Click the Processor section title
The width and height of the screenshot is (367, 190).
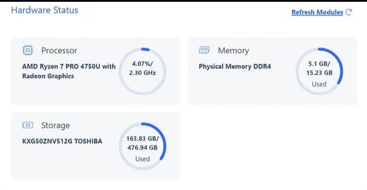[x=59, y=50]
